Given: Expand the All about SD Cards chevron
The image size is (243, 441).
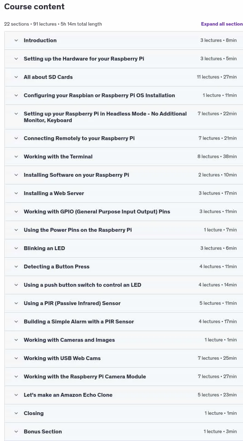Looking at the screenshot, I should coord(16,77).
